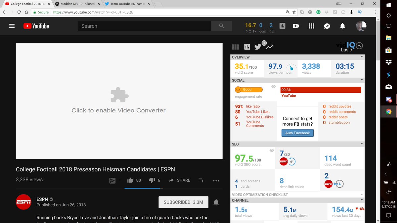The image size is (397, 223).
Task: Go to YouTube home via logo
Action: coord(36,26)
